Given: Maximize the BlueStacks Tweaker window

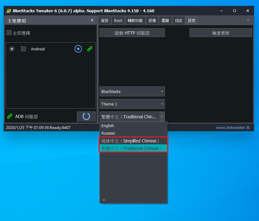Looking at the screenshot, I should (x=235, y=11).
